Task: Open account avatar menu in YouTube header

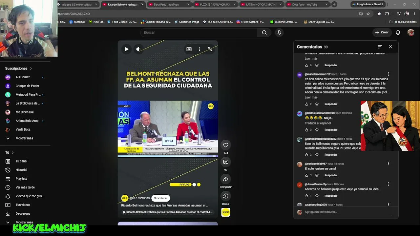Action: (x=411, y=32)
